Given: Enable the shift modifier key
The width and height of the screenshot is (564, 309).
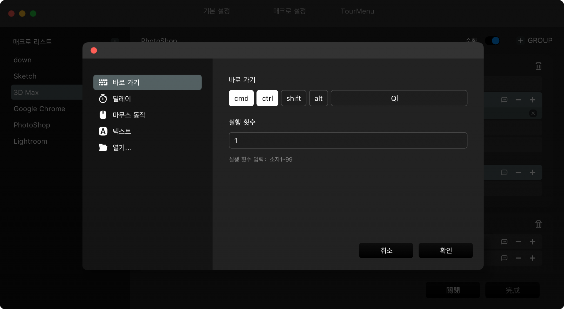Looking at the screenshot, I should (x=293, y=98).
